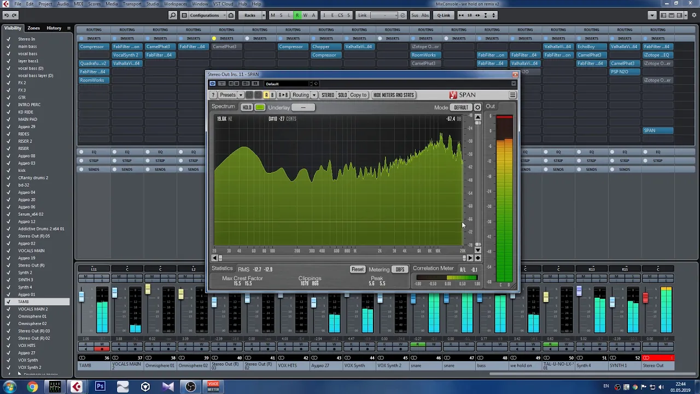Uncheck visibility for KD RIDE channel

tap(8, 112)
